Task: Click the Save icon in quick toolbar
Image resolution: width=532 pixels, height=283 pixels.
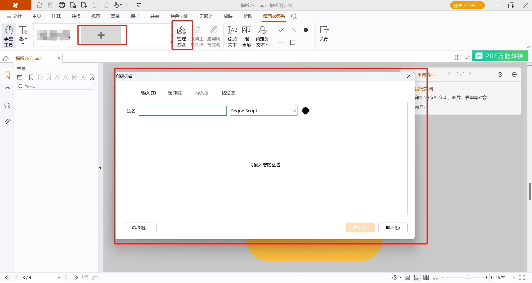Action: (51, 5)
